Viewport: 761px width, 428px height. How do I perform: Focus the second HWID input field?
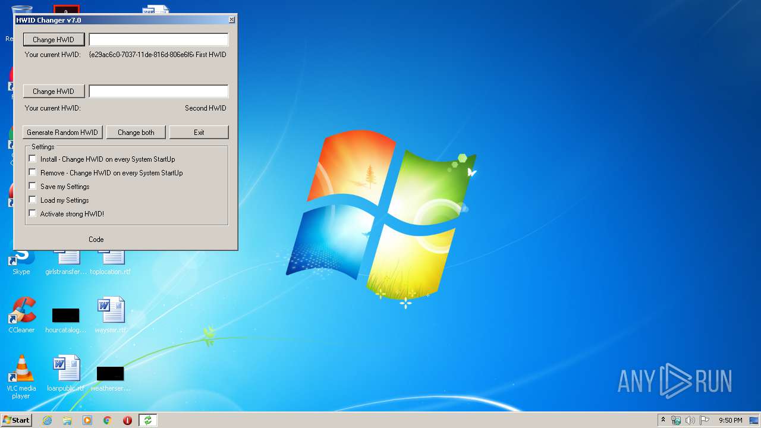tap(159, 92)
